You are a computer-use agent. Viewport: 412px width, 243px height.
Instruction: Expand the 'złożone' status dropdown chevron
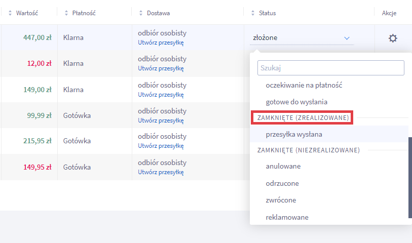click(347, 38)
